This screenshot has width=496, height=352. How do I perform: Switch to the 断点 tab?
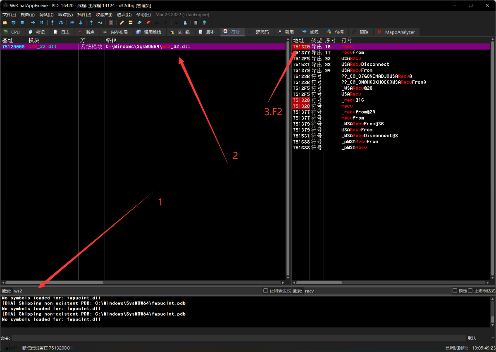(87, 32)
